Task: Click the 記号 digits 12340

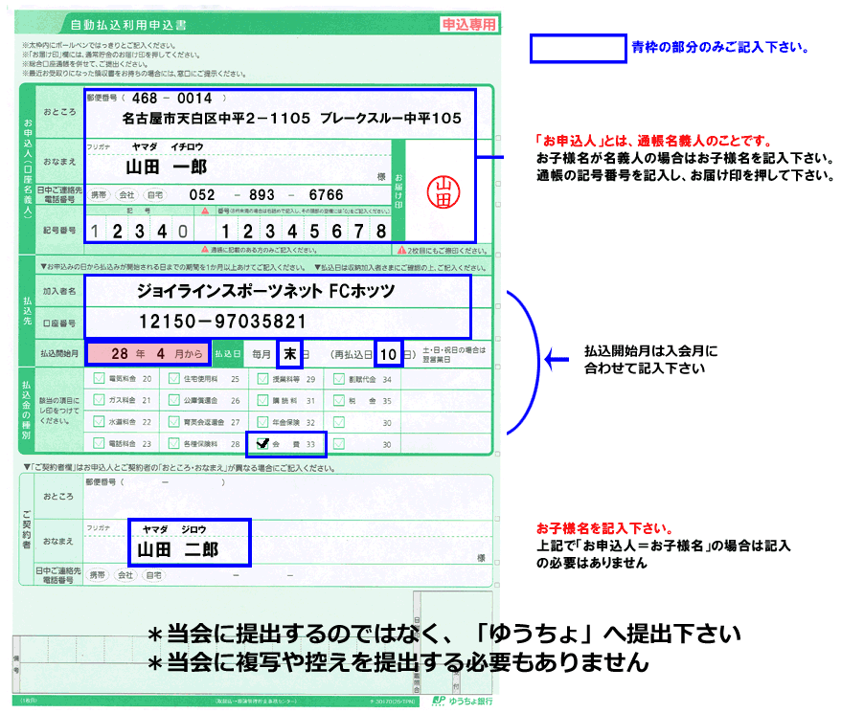Action: pyautogui.click(x=140, y=232)
